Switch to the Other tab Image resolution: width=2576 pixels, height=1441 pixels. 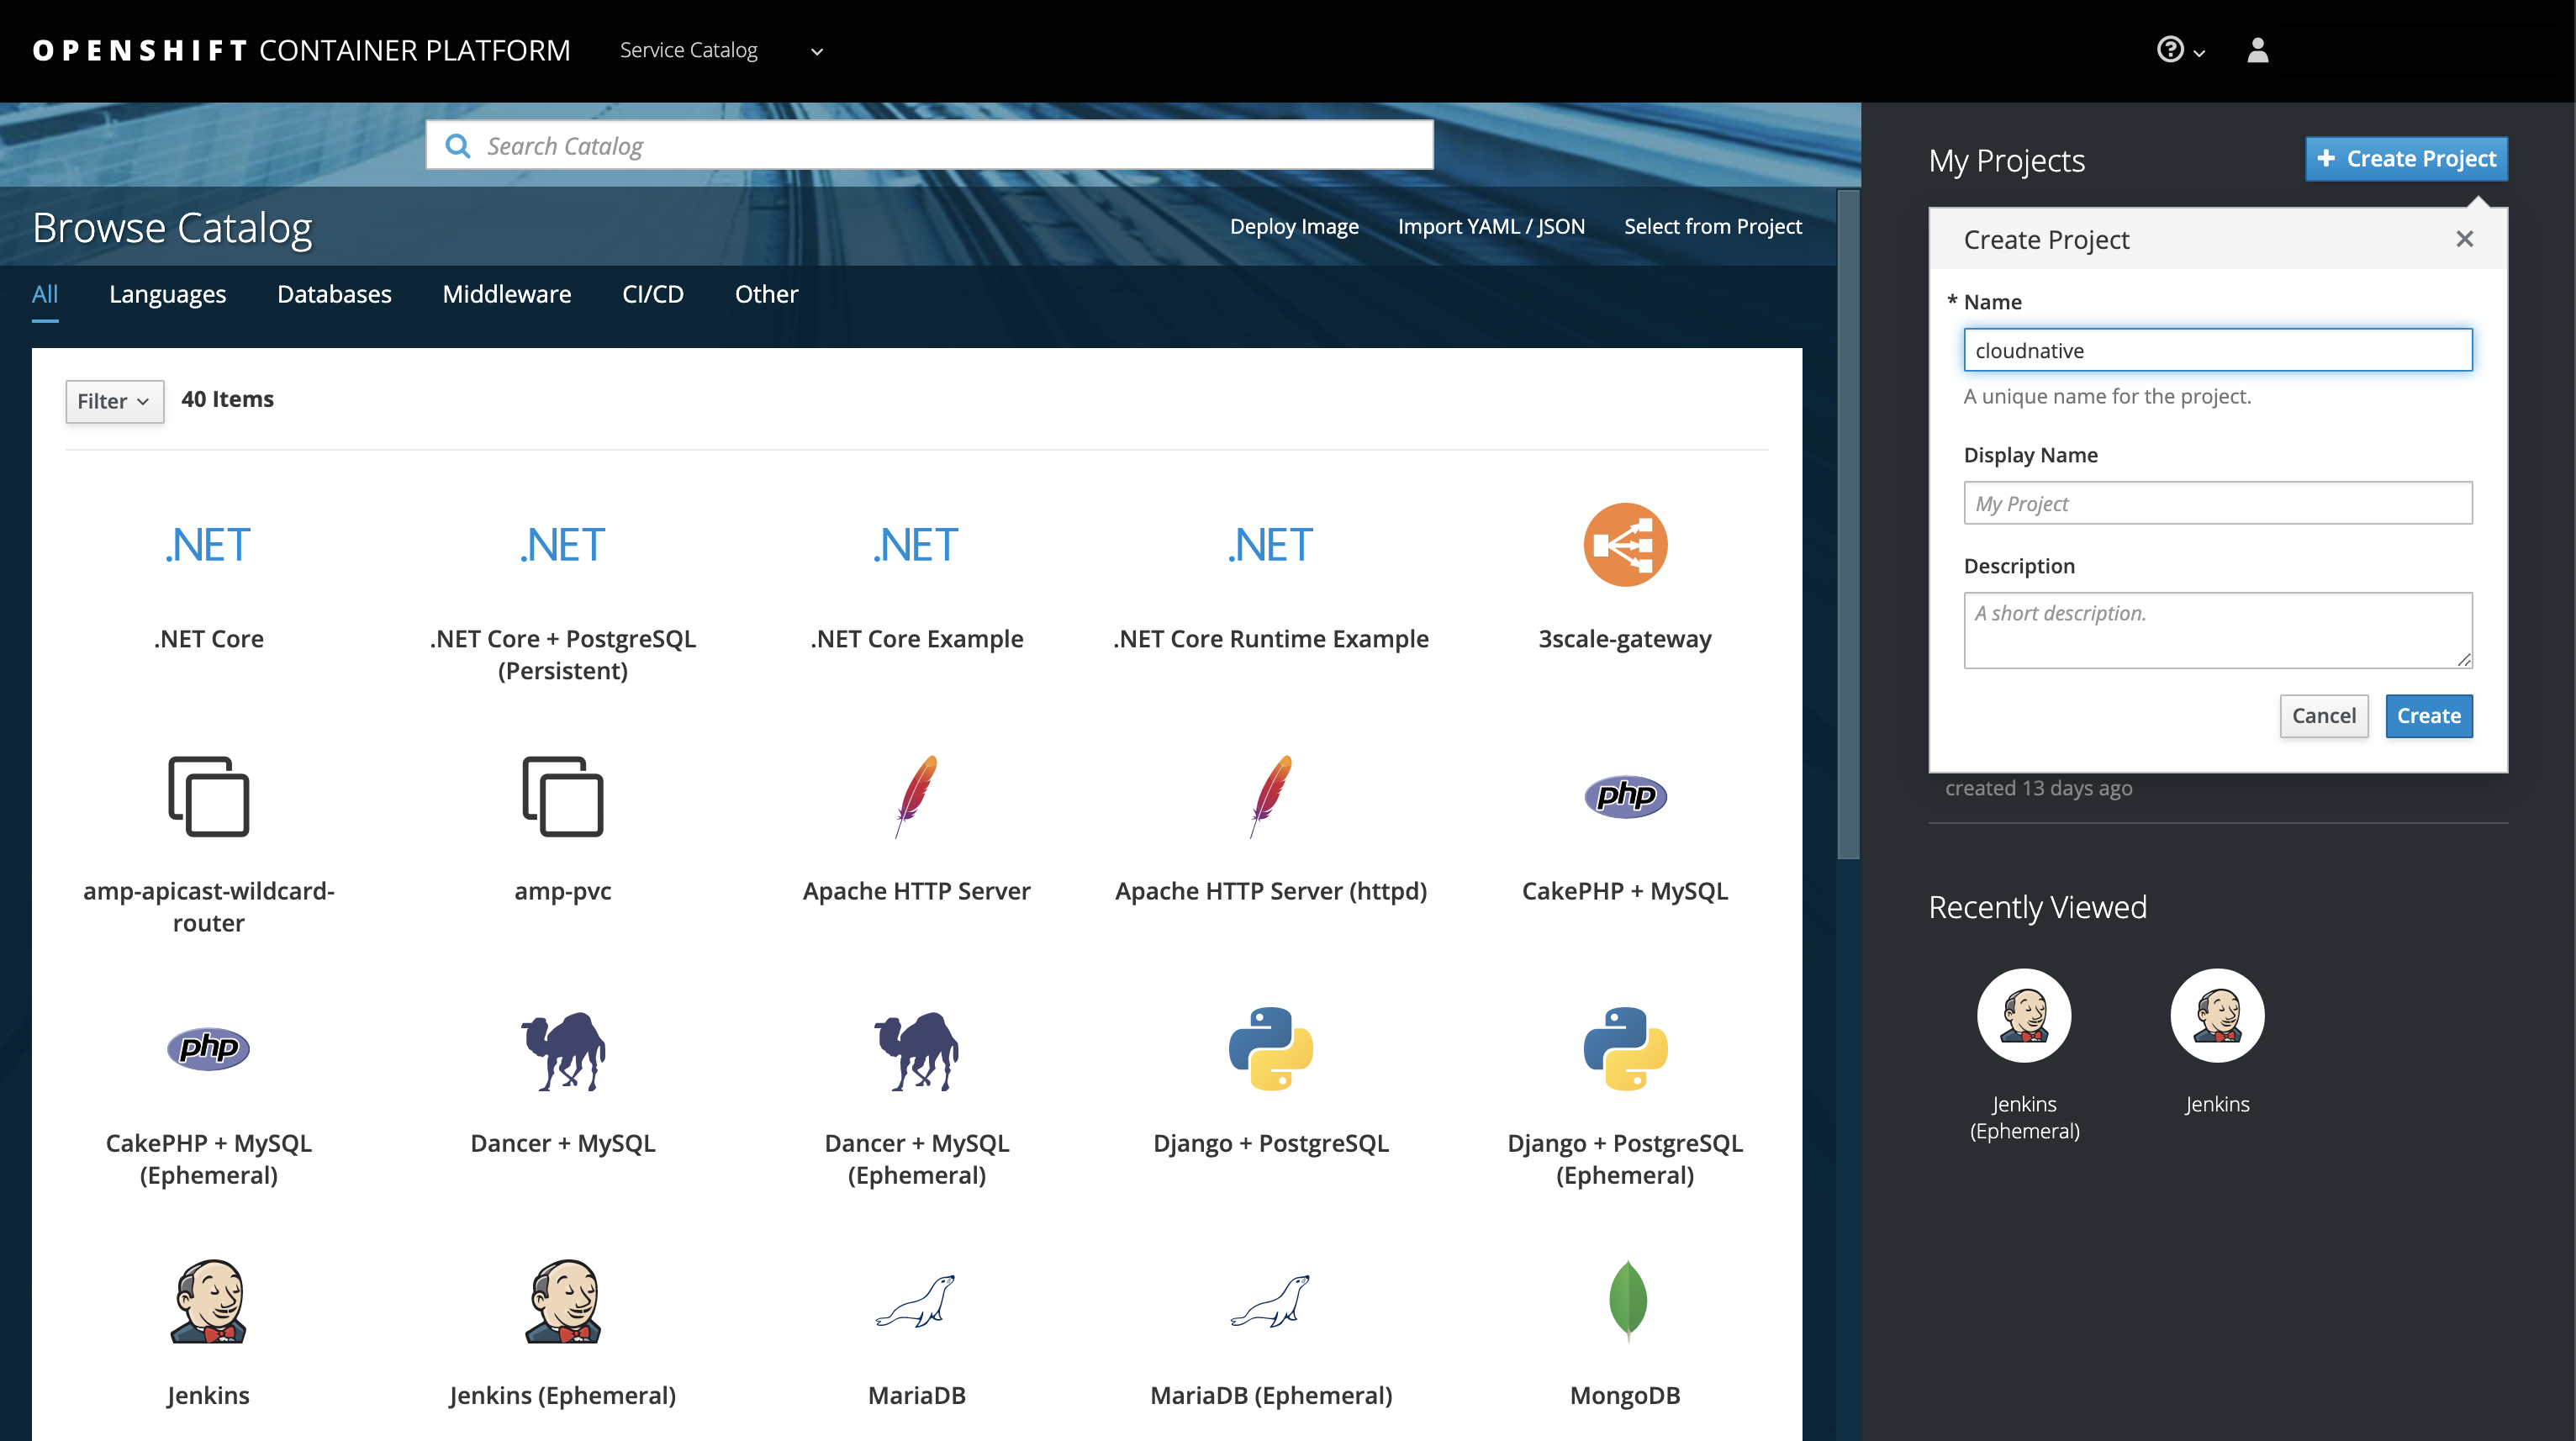(766, 294)
